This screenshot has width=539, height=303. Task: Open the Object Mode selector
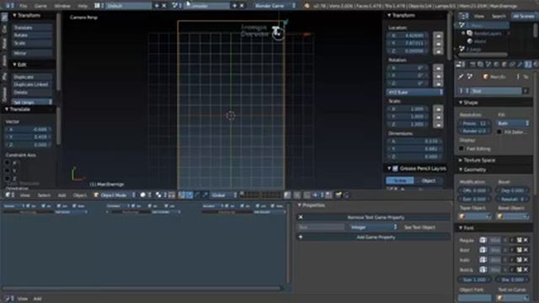tap(115, 195)
